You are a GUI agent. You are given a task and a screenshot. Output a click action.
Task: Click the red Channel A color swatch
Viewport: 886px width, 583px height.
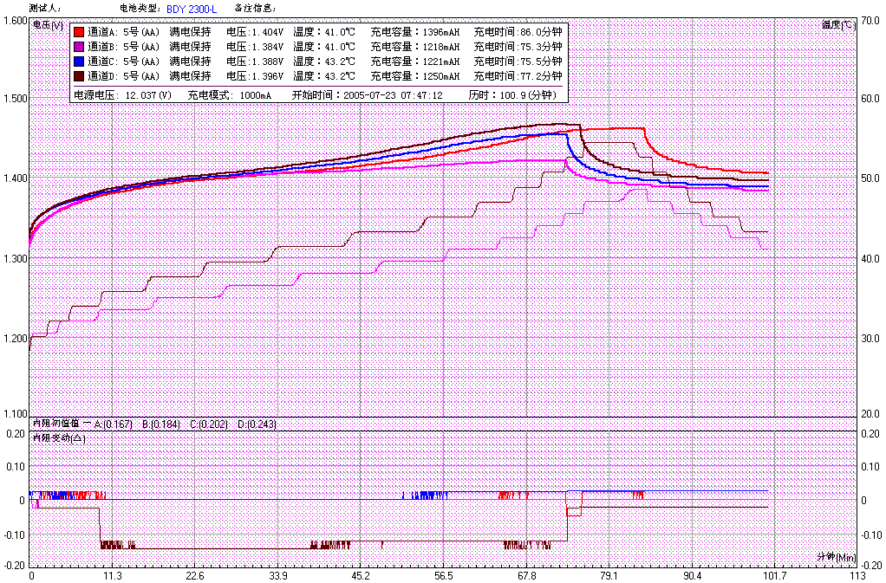(x=78, y=32)
